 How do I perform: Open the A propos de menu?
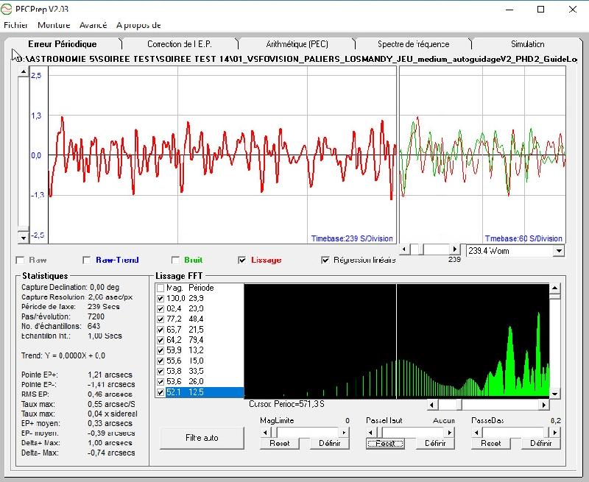[138, 25]
